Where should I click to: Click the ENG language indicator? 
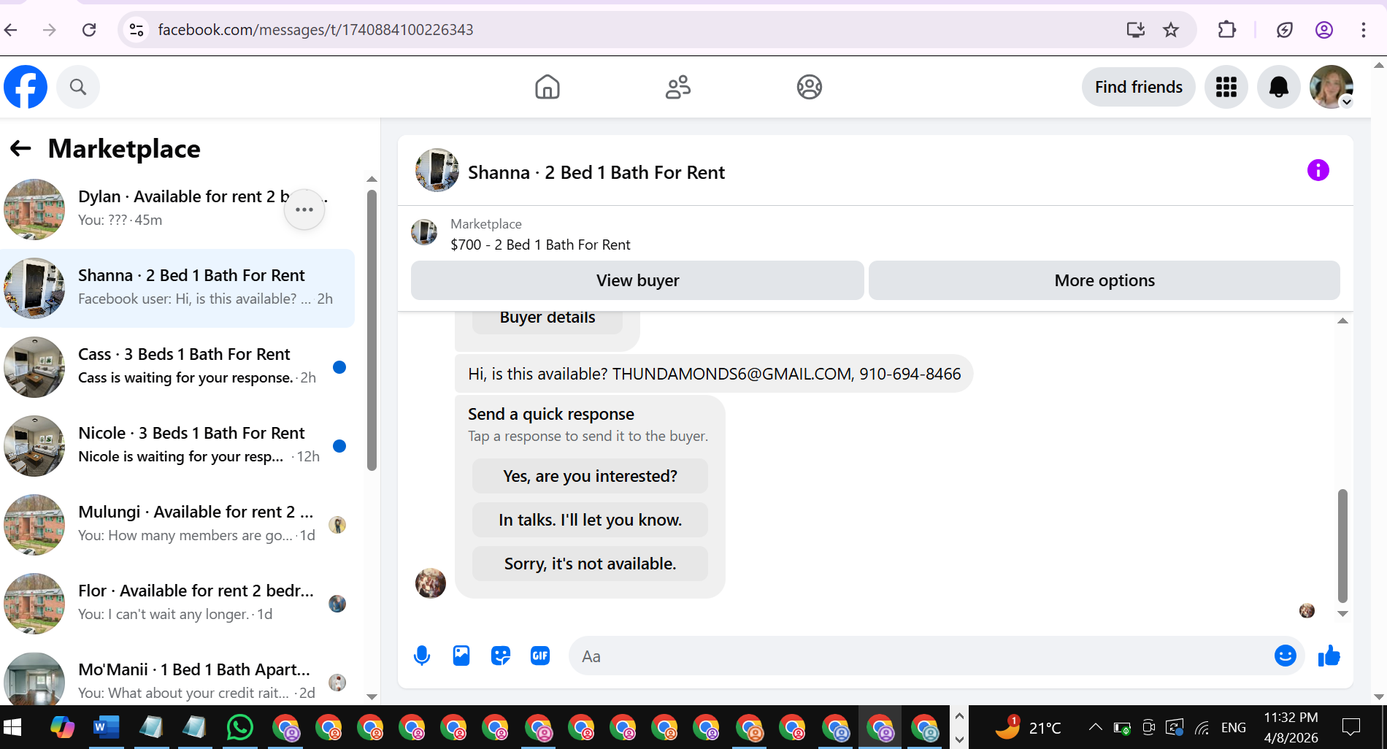coord(1234,727)
